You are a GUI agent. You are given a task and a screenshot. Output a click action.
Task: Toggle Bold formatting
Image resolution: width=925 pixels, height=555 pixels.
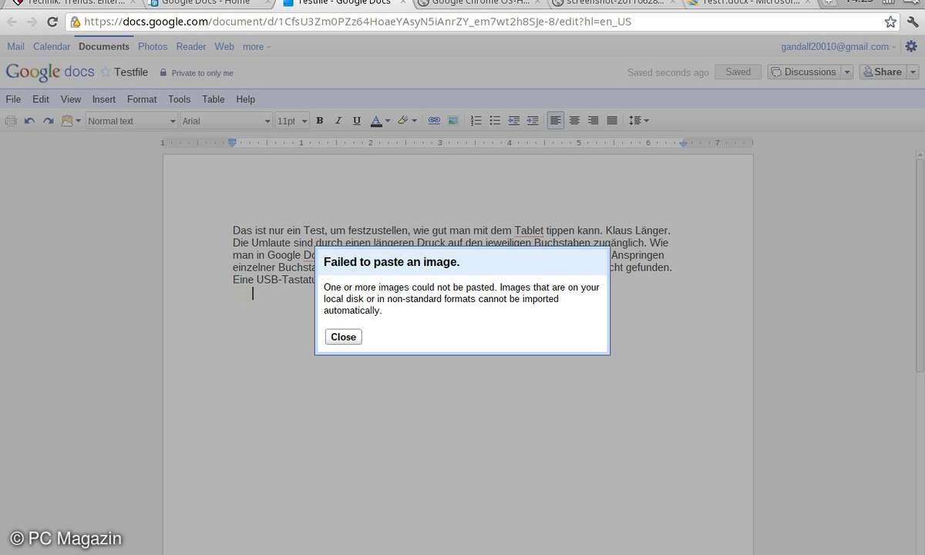pos(319,121)
